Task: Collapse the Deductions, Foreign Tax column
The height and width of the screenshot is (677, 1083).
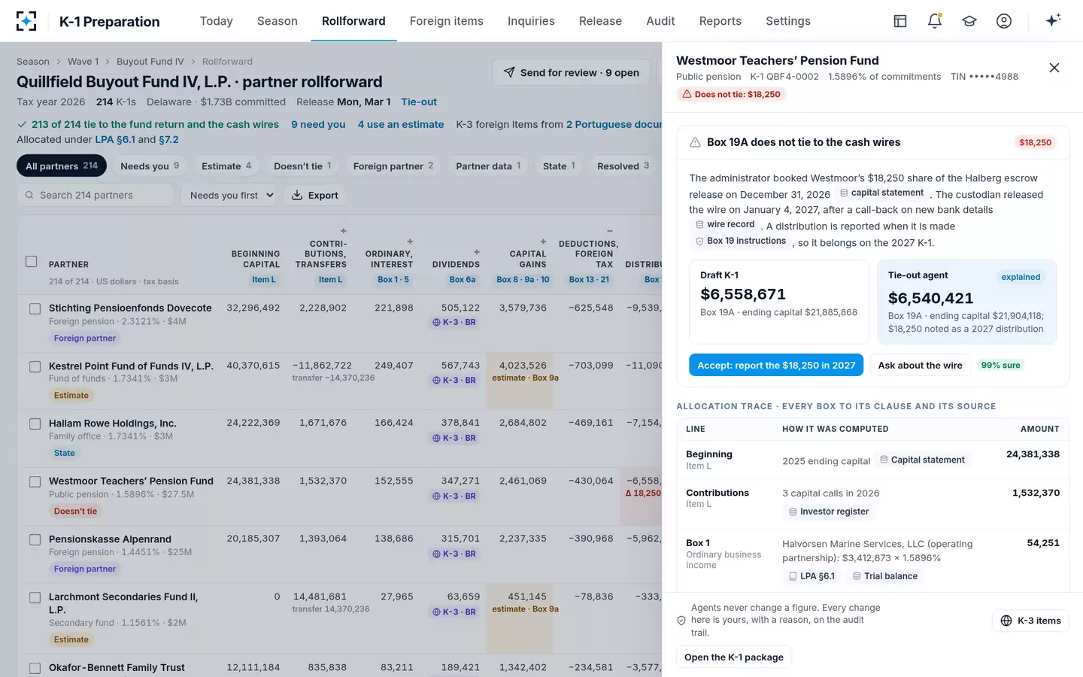Action: (x=609, y=231)
